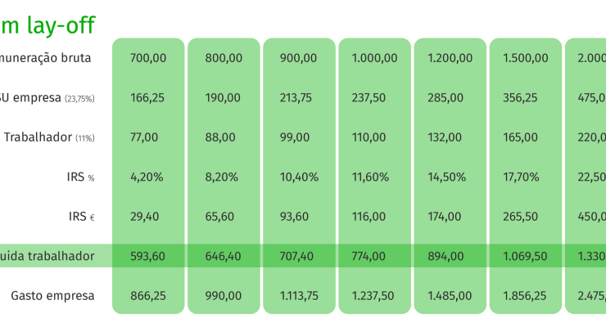606x318 pixels.
Task: Select the 1.000,00 gross salary cell
Action: [374, 58]
